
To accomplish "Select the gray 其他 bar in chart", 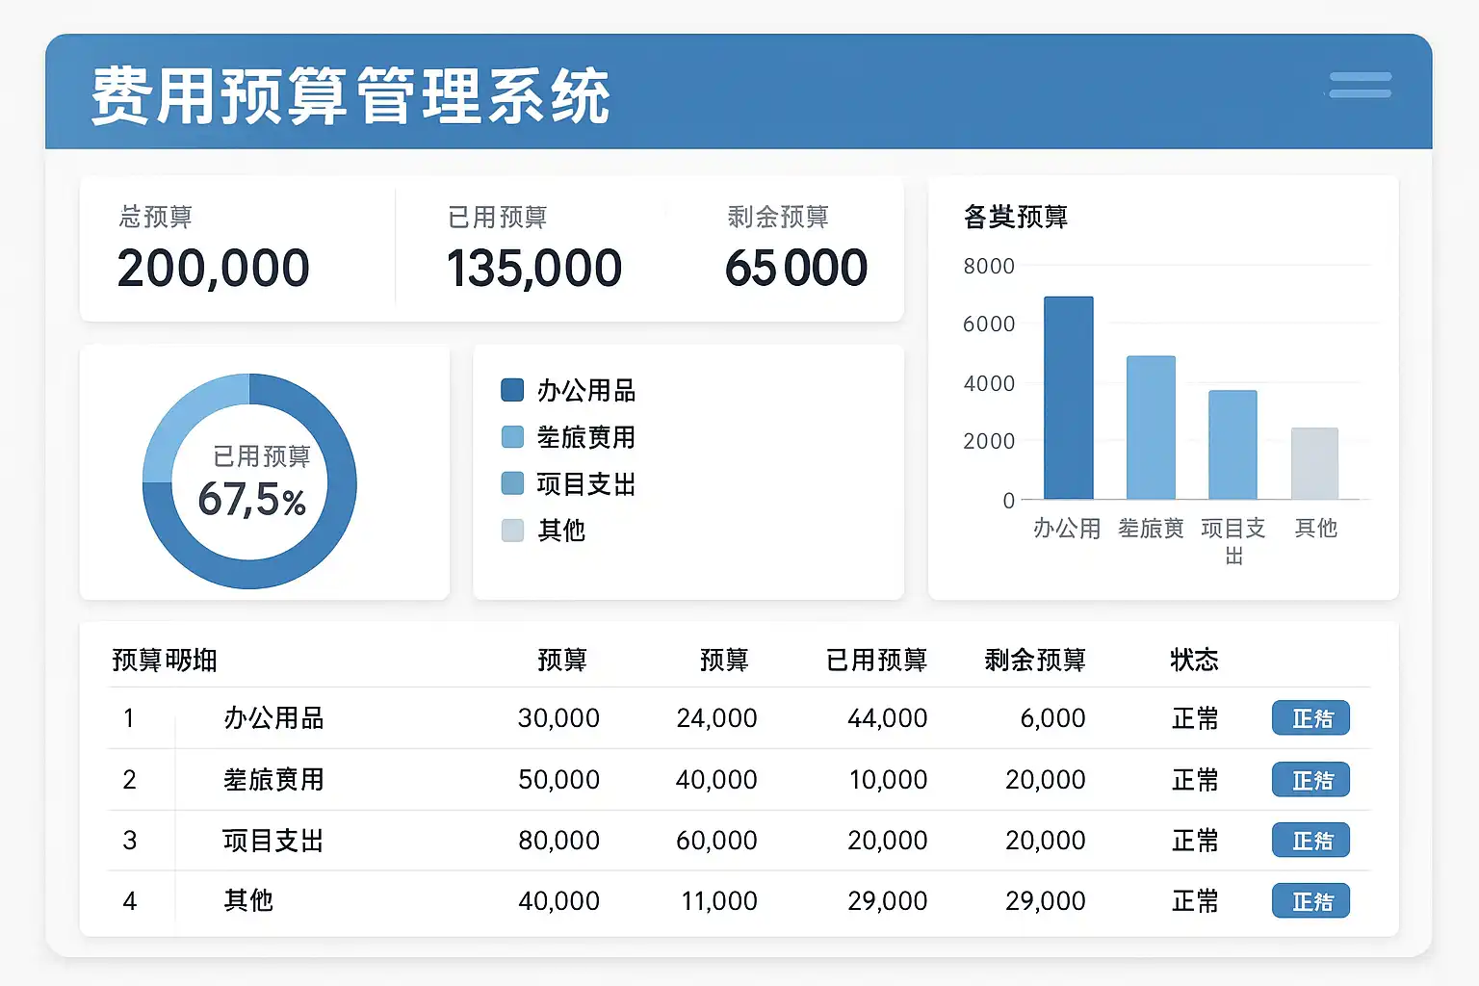I will click(x=1314, y=463).
